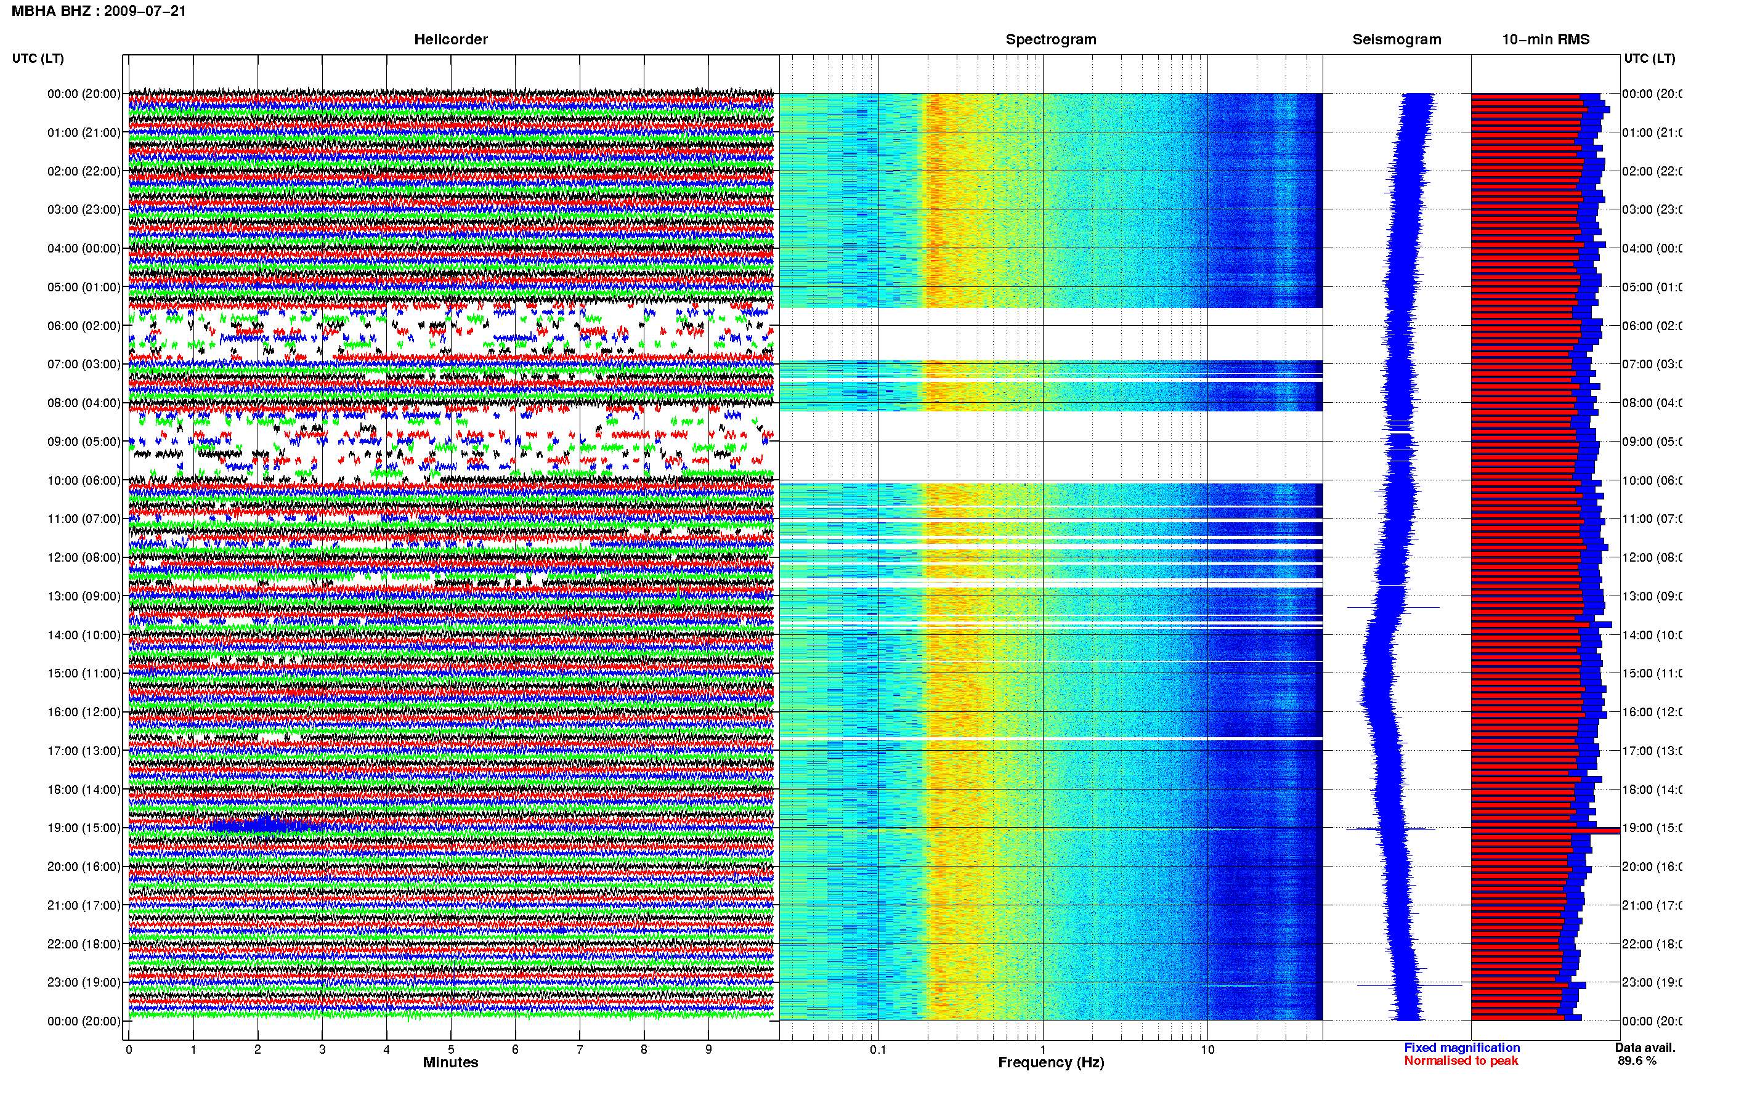Click the Minutes axis label under helicorder

coord(450,1062)
